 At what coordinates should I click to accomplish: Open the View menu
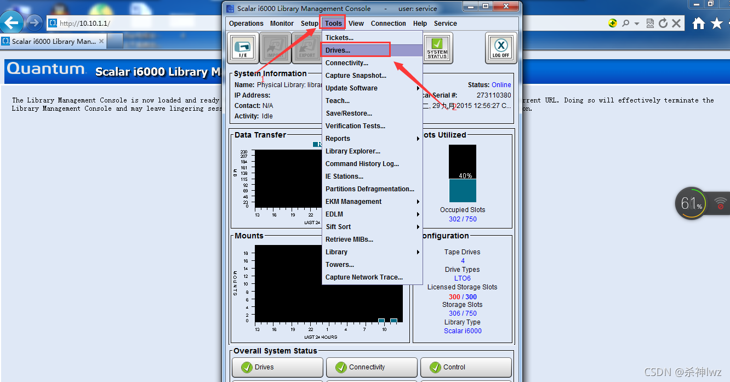coord(356,24)
